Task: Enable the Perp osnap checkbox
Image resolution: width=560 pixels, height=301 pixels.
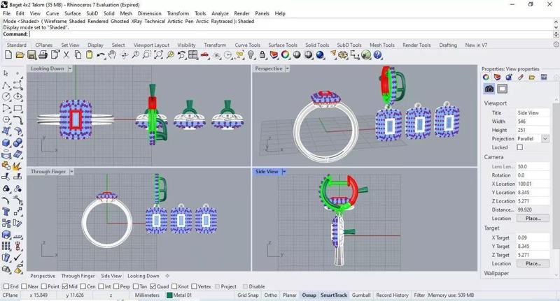Action: click(116, 286)
